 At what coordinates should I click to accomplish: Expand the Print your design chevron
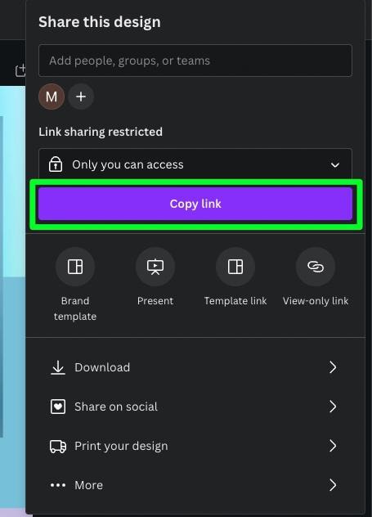[x=333, y=446]
